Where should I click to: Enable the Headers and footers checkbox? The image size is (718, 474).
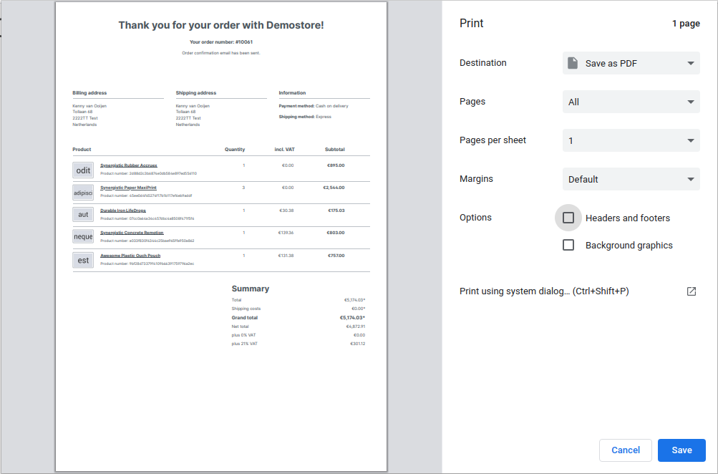tap(568, 218)
